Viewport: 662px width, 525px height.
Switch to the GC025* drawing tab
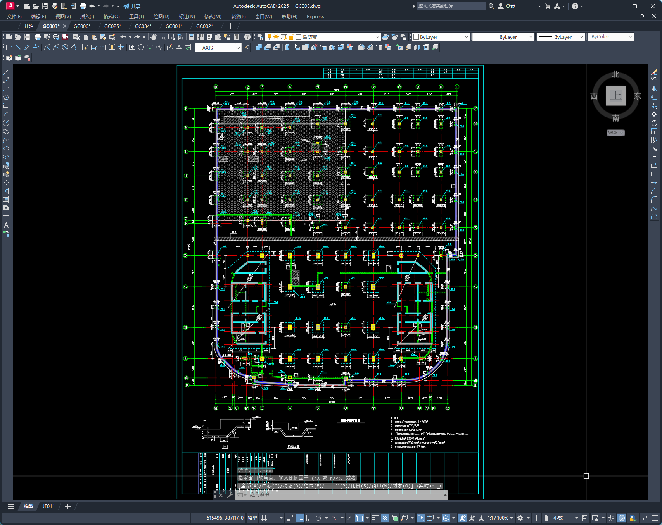tap(112, 26)
